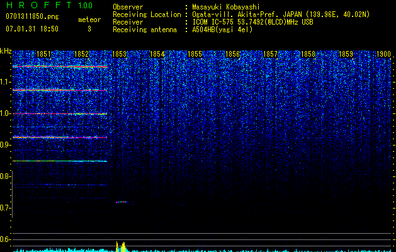Click the Observer label
396x252 pixels.
point(128,7)
